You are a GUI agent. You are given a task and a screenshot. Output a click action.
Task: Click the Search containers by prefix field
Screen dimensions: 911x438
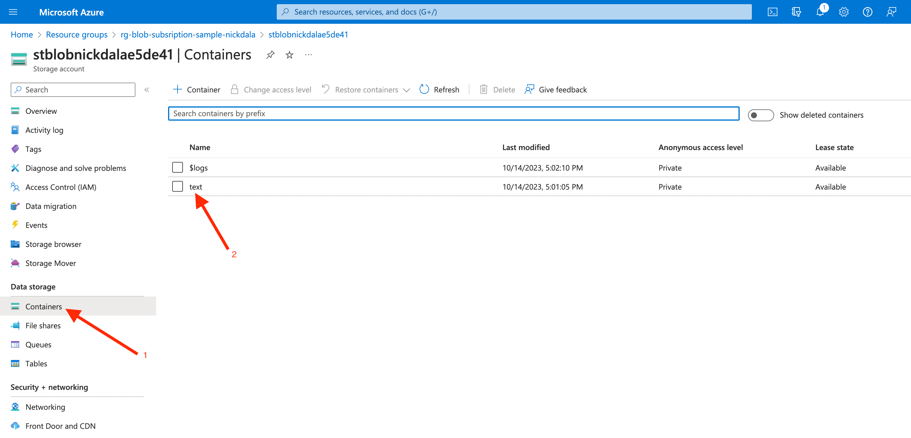point(453,114)
